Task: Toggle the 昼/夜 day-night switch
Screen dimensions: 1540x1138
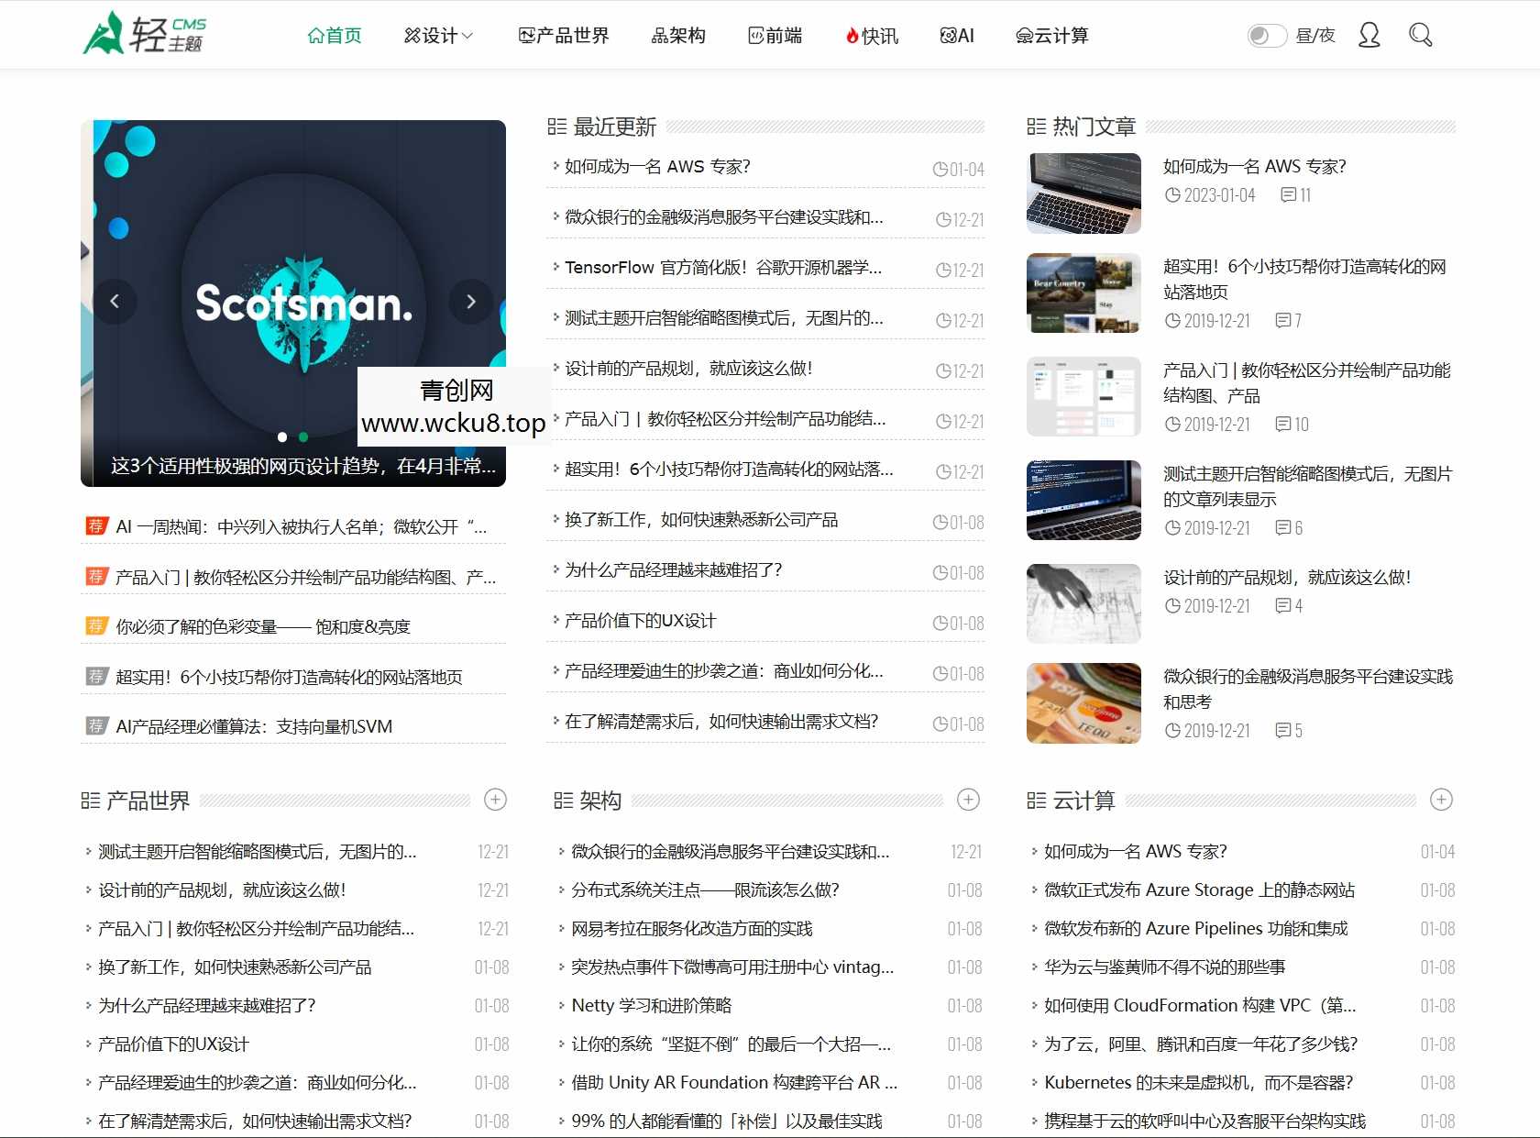Action: click(x=1266, y=35)
